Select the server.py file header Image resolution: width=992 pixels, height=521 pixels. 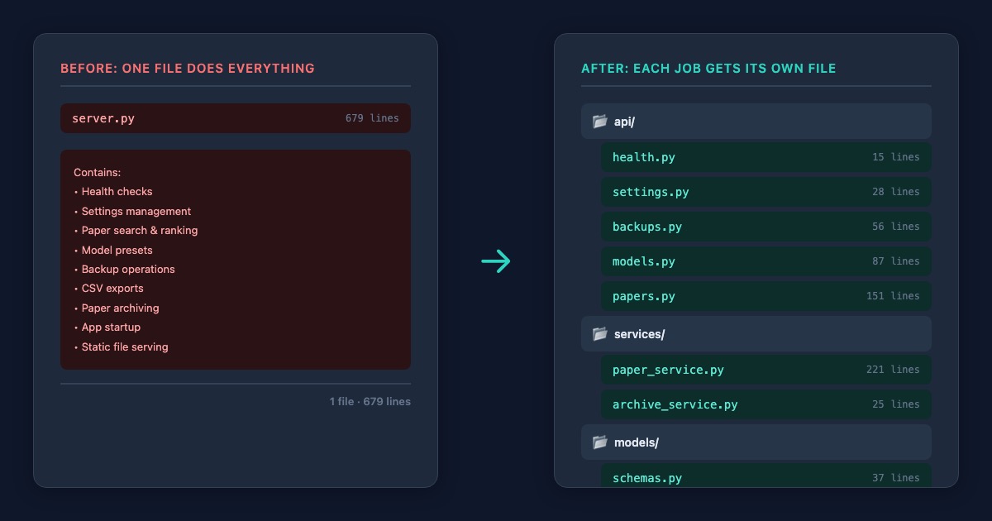[x=236, y=118]
